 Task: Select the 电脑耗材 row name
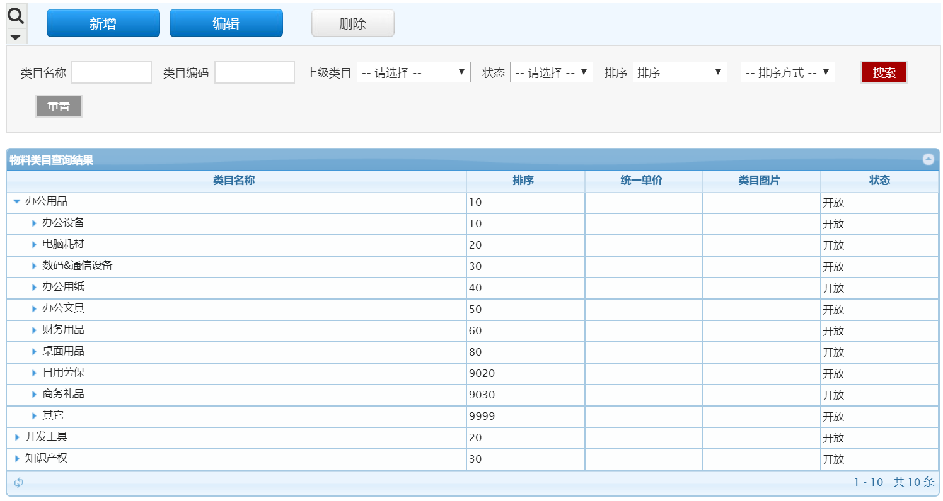pyautogui.click(x=63, y=244)
